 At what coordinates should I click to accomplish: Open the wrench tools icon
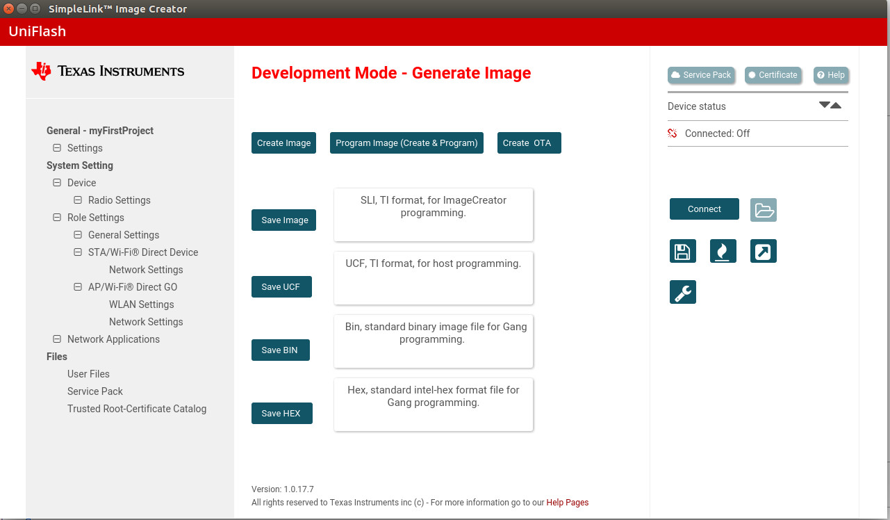[x=682, y=292]
